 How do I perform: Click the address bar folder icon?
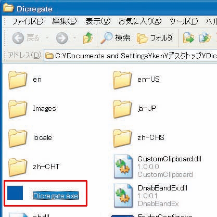pos(49,56)
